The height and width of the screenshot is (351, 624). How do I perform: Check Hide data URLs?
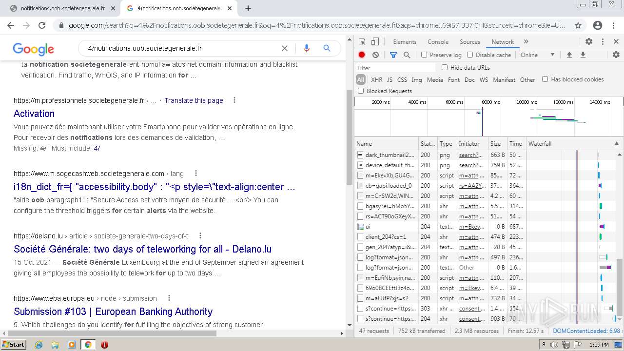pyautogui.click(x=445, y=67)
